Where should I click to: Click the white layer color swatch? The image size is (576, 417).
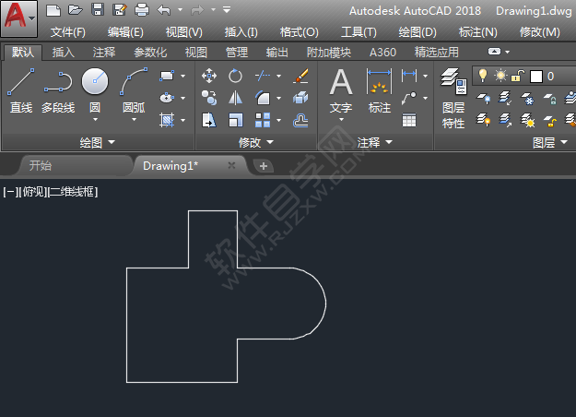536,76
